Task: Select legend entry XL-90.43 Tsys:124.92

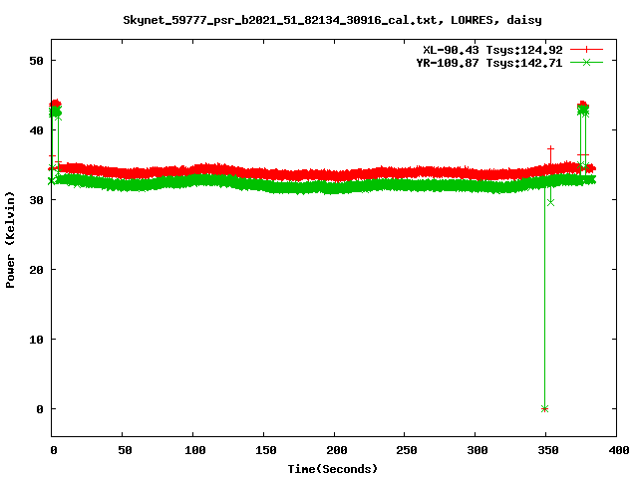Action: point(492,50)
